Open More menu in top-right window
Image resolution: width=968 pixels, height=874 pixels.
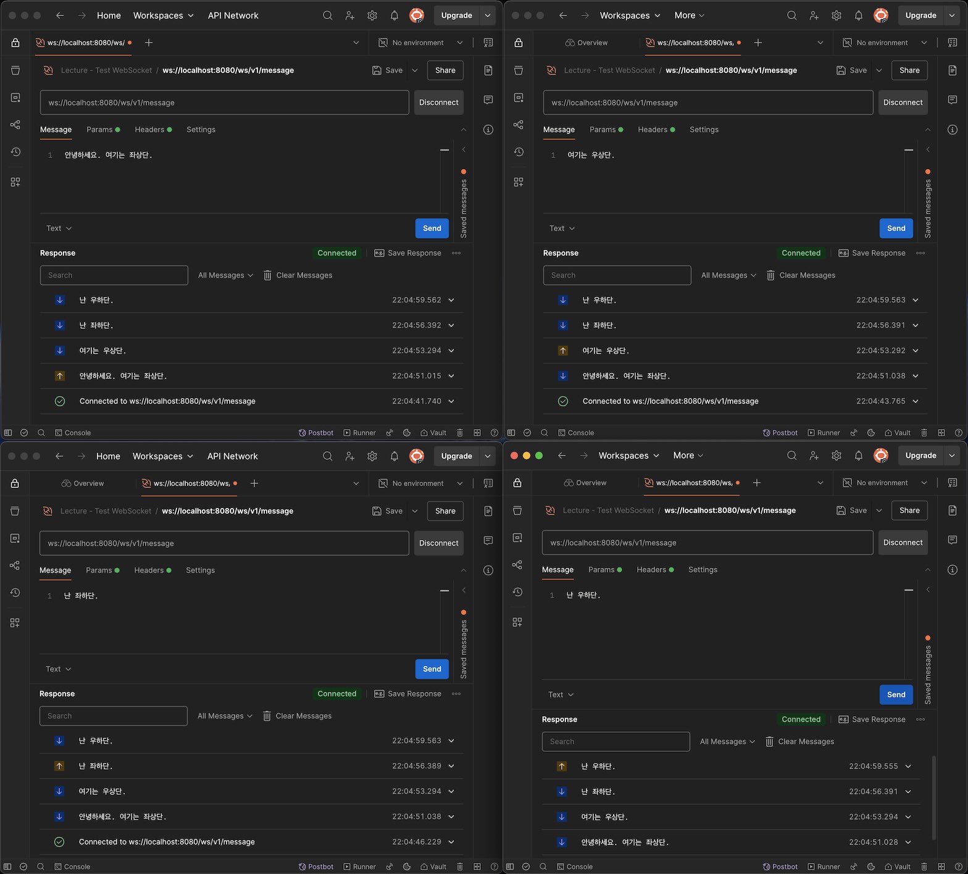coord(689,15)
